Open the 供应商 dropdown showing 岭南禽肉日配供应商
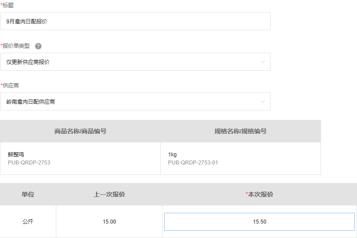357x238 pixels. click(x=136, y=101)
